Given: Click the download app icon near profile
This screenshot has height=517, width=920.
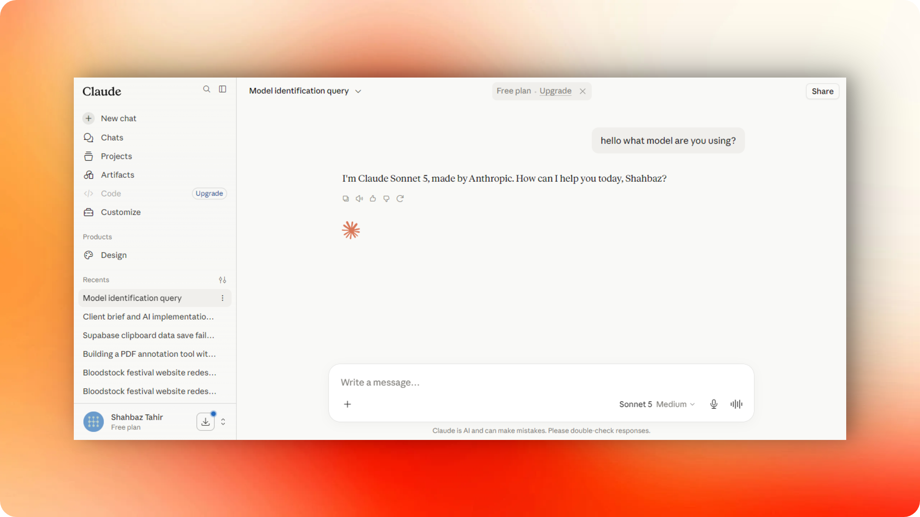Looking at the screenshot, I should (206, 422).
